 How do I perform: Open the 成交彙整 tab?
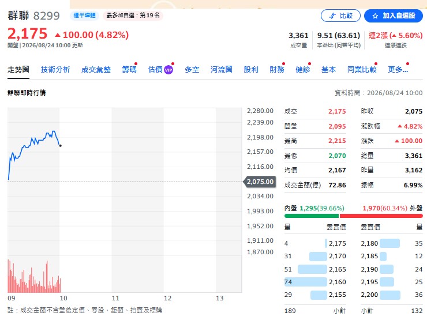point(96,70)
